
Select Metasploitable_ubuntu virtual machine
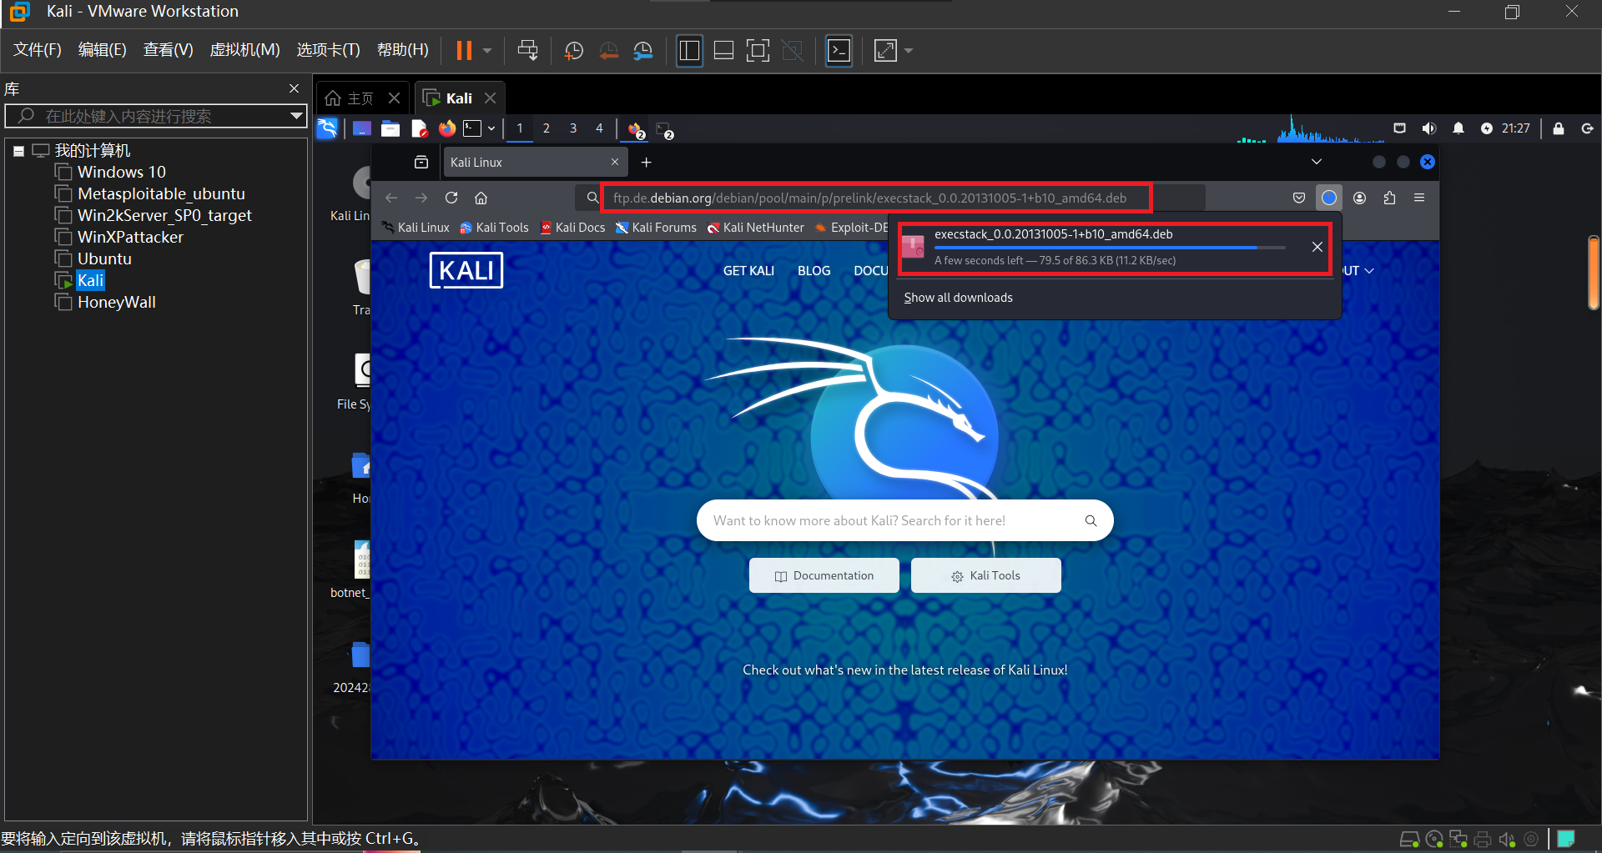click(160, 194)
